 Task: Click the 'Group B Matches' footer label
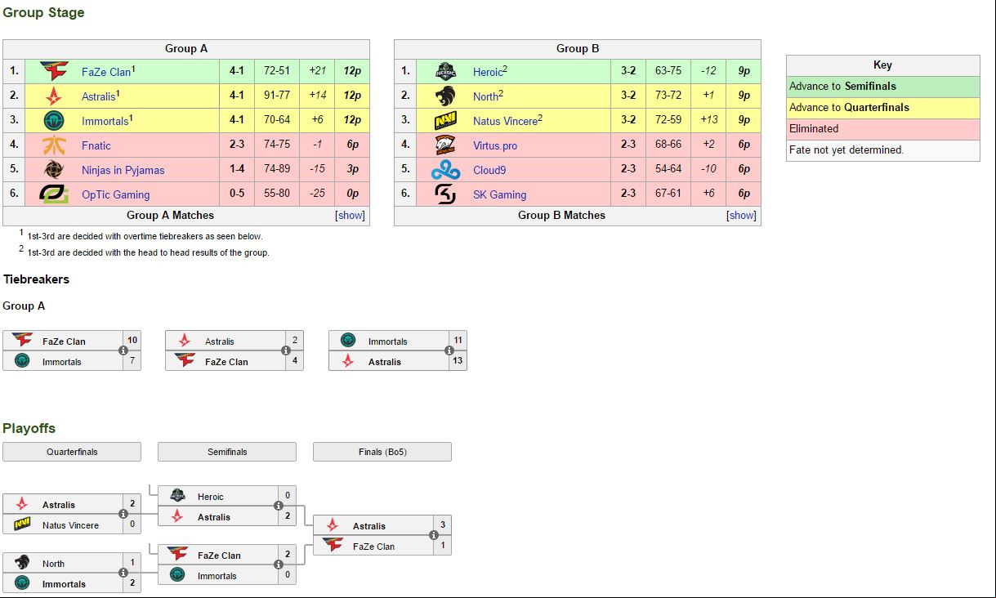562,216
